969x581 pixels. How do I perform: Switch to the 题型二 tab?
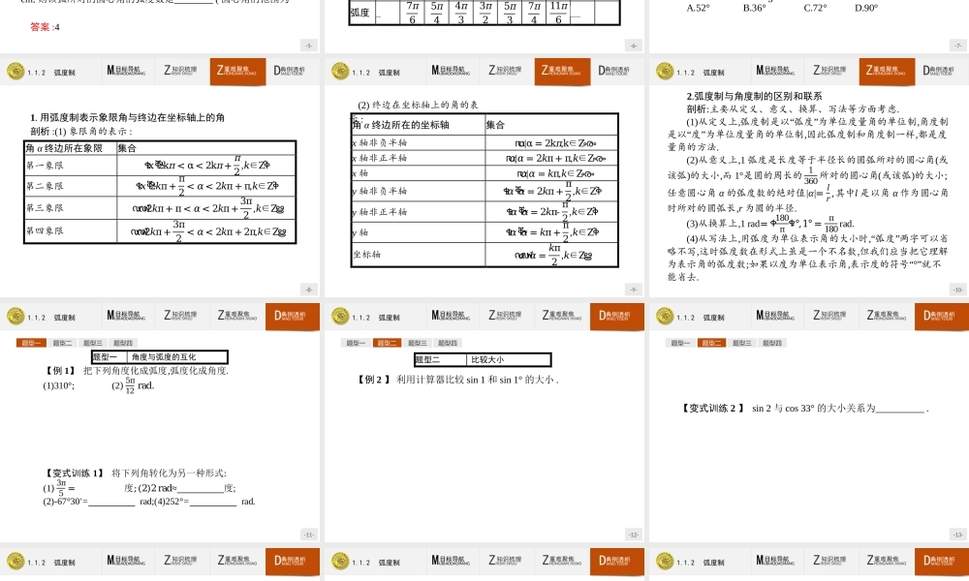pos(63,342)
